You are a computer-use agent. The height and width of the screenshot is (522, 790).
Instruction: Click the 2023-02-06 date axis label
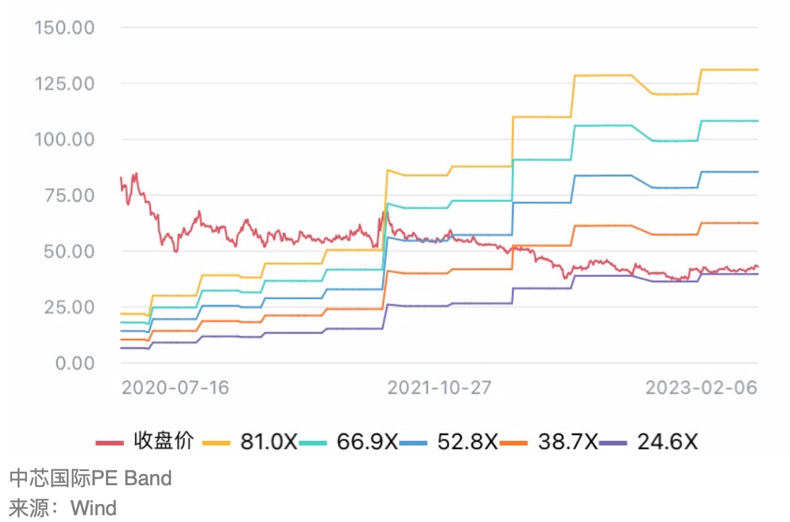(701, 388)
